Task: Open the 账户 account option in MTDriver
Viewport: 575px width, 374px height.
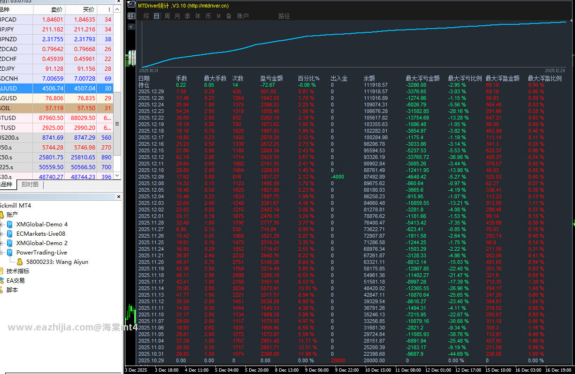Action: pyautogui.click(x=243, y=16)
